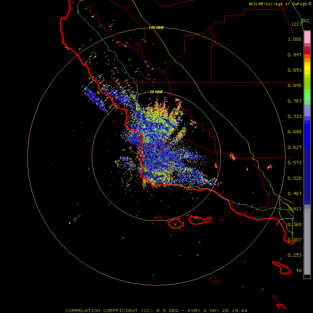
Task: Click the 1.000 value on the color scale
Action: 295,39
